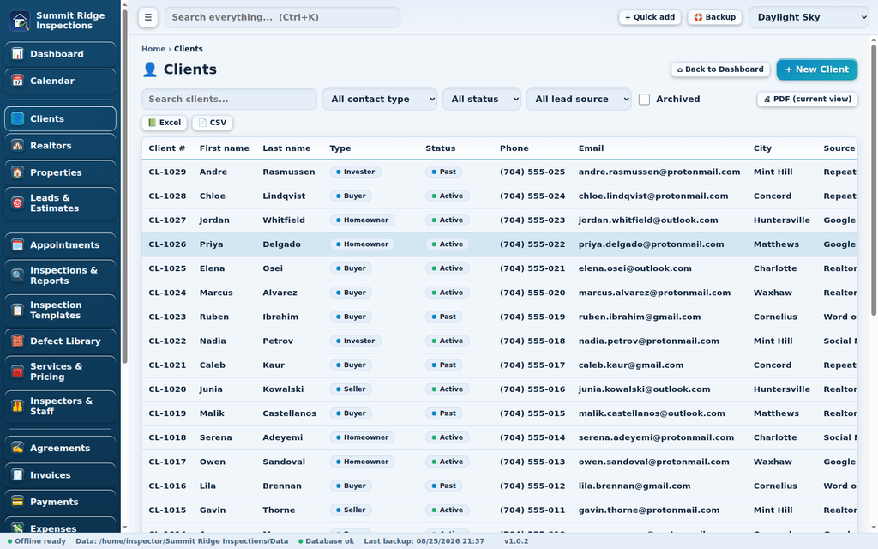878x549 pixels.
Task: Click Past status badge for Ruben Ibrahim
Action: [x=443, y=317]
